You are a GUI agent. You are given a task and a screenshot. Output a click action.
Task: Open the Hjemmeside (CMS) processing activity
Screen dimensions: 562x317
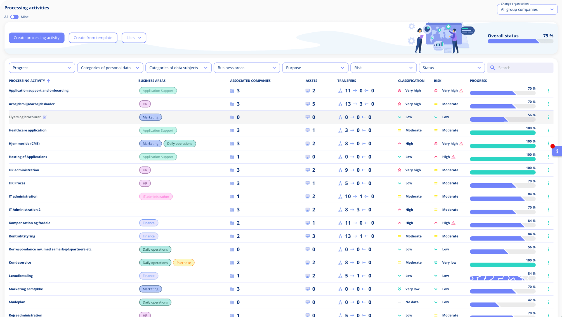(x=24, y=144)
